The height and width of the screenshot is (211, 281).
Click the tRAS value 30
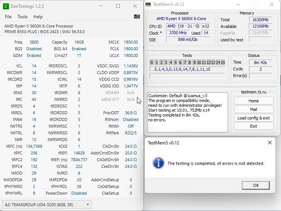[x=34, y=93]
